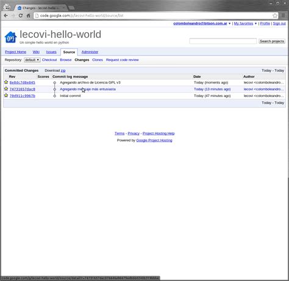The height and width of the screenshot is (281, 289).
Task: Open the Repository default dropdown
Action: pos(32,60)
